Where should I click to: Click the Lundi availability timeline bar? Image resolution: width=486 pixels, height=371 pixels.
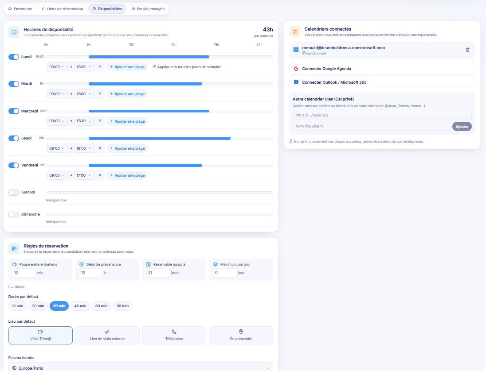160,57
